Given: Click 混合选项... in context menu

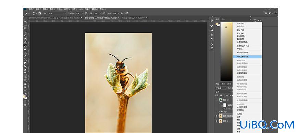Looking at the screenshot, I should click(241, 23).
